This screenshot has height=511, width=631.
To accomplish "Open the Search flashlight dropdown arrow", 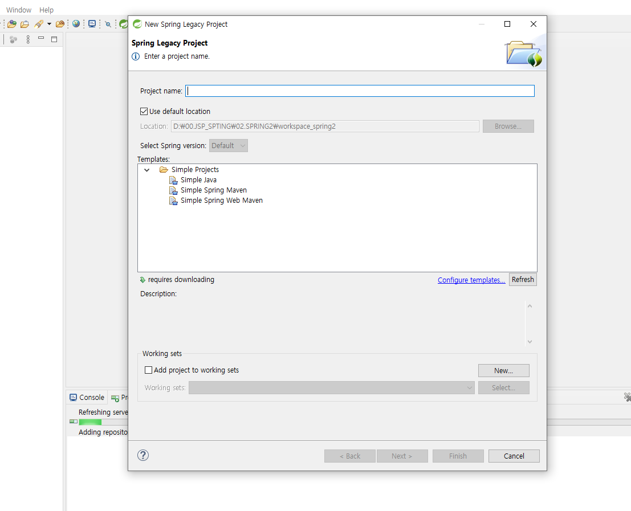I will (49, 24).
